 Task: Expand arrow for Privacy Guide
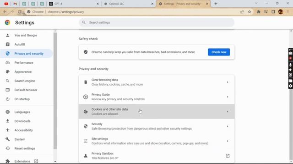pyautogui.click(x=228, y=97)
